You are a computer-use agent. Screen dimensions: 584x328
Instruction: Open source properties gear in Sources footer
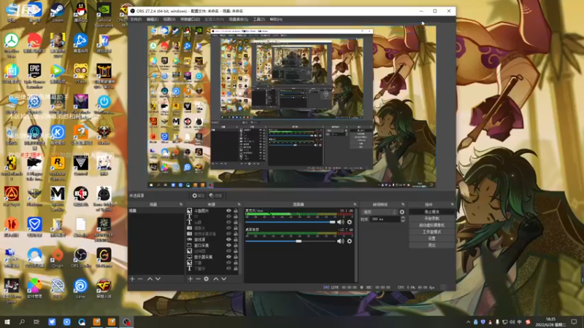(207, 278)
